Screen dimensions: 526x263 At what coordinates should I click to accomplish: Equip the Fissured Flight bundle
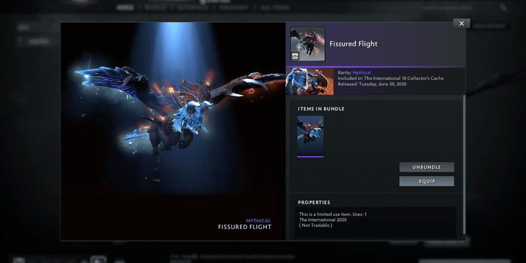[x=426, y=181]
